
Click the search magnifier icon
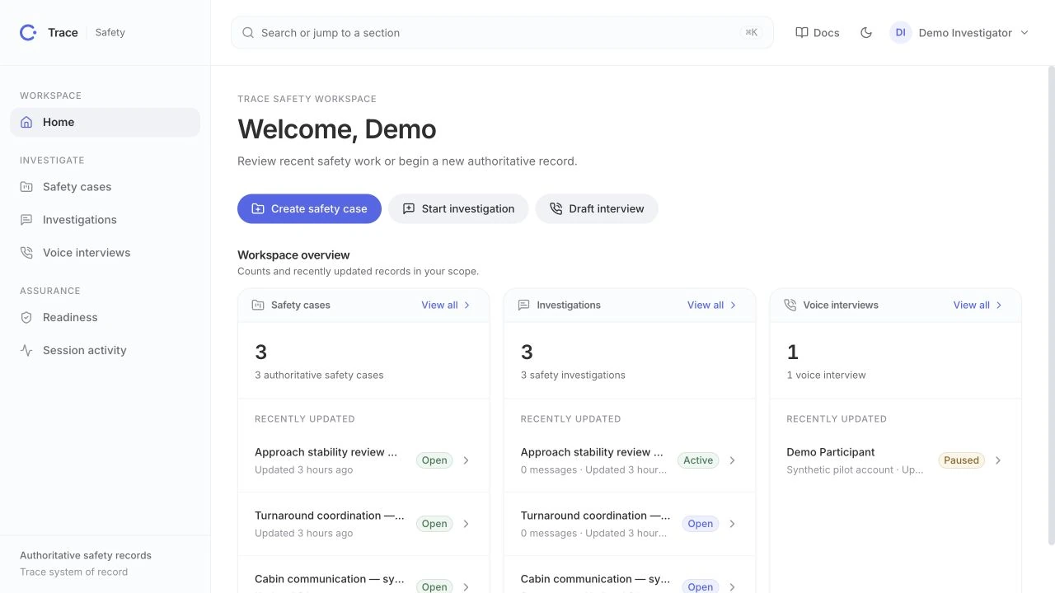pyautogui.click(x=248, y=33)
